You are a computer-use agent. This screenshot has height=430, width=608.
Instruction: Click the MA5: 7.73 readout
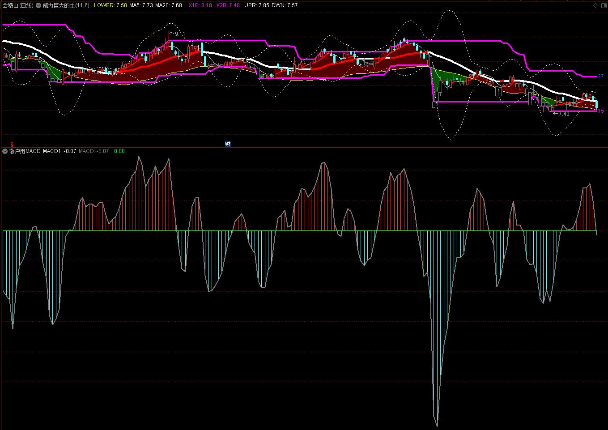[141, 5]
